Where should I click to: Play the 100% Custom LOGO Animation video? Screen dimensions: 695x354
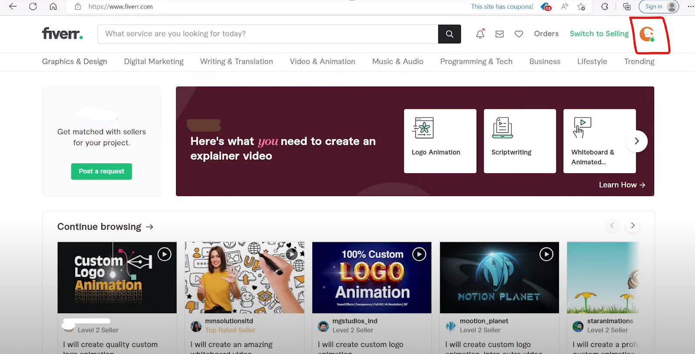tap(419, 254)
